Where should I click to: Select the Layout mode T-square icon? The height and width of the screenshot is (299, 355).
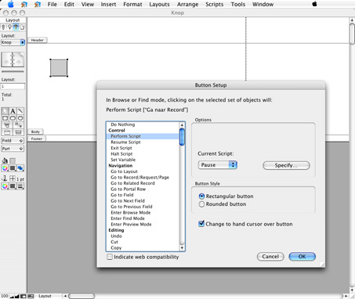click(16, 27)
